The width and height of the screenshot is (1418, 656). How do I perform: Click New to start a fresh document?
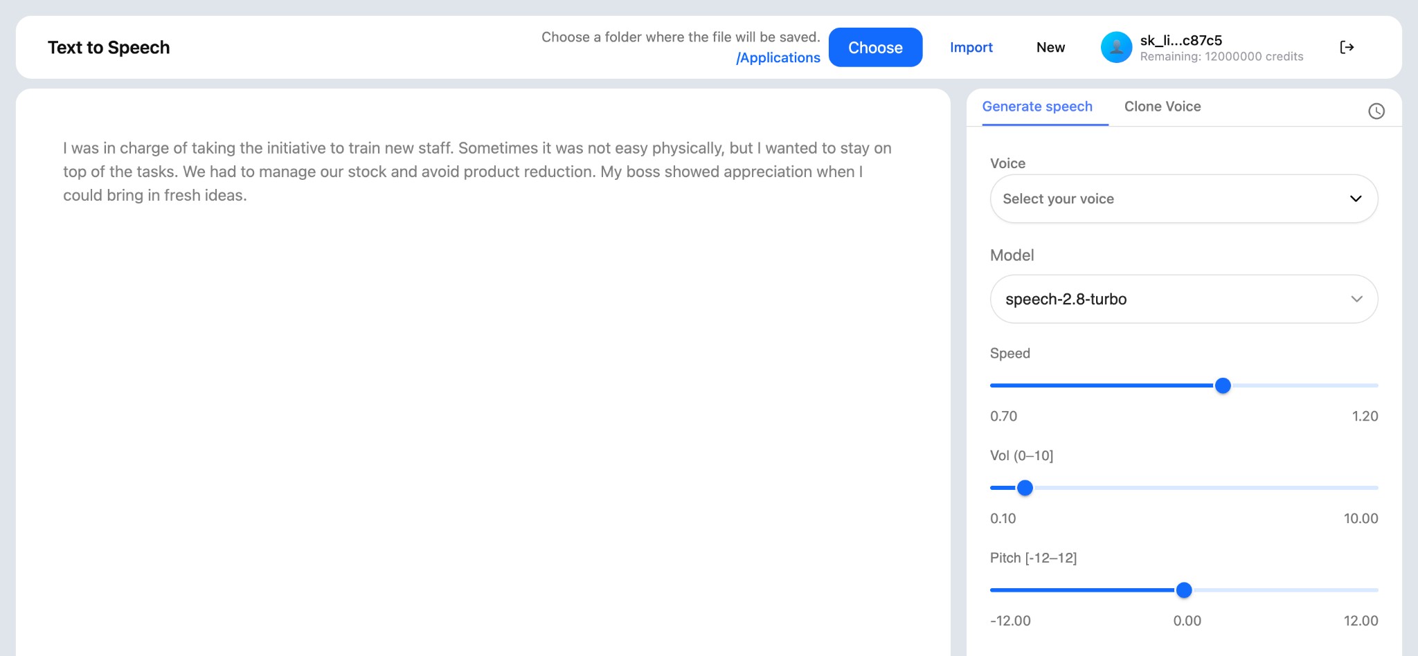tap(1050, 48)
